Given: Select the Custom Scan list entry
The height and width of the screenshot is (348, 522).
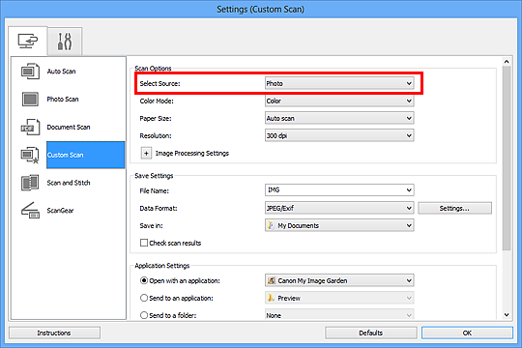Looking at the screenshot, I should click(x=86, y=155).
